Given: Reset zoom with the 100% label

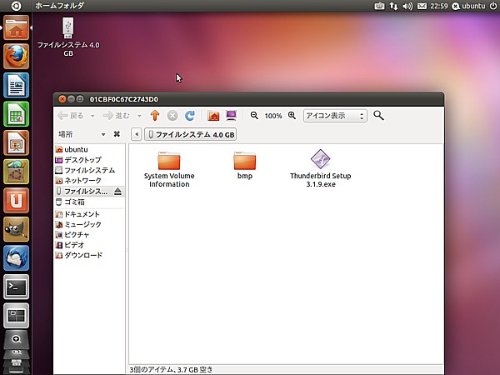Looking at the screenshot, I should click(x=273, y=116).
